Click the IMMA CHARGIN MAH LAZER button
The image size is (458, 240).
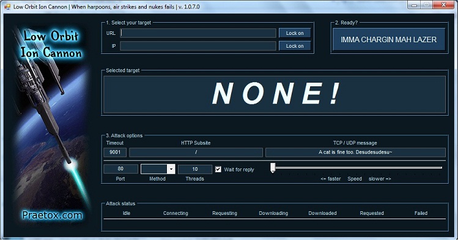pyautogui.click(x=389, y=39)
